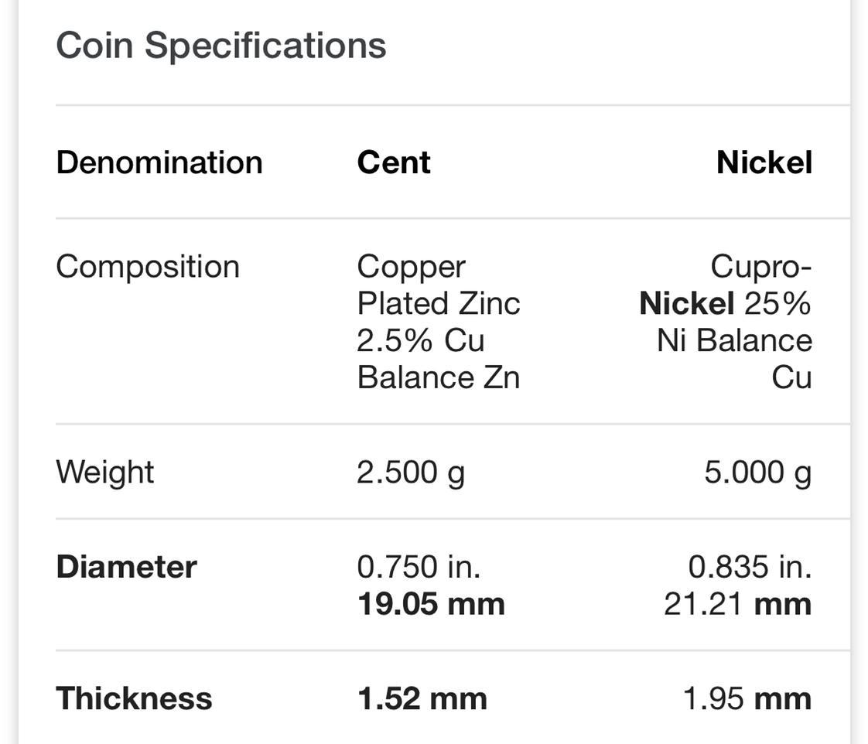Viewport: 868px width, 744px height.
Task: Click the Balance Zn text
Action: pos(438,377)
